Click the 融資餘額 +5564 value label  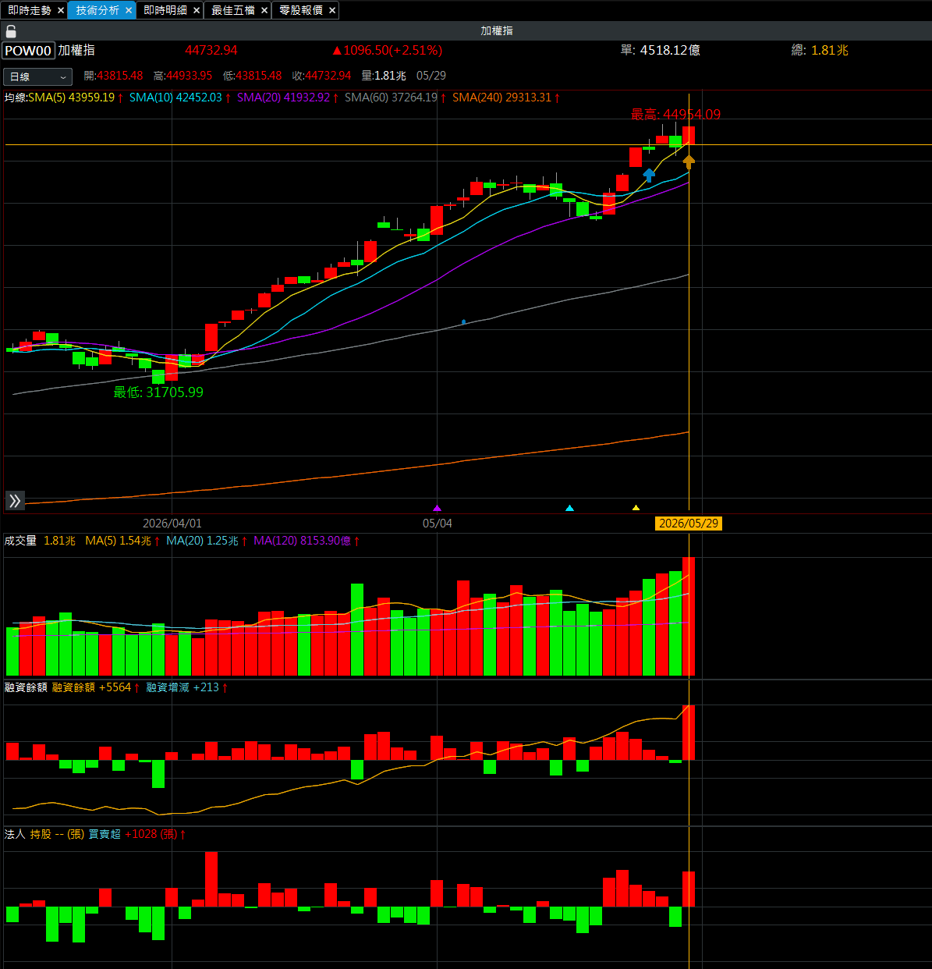[x=96, y=687]
